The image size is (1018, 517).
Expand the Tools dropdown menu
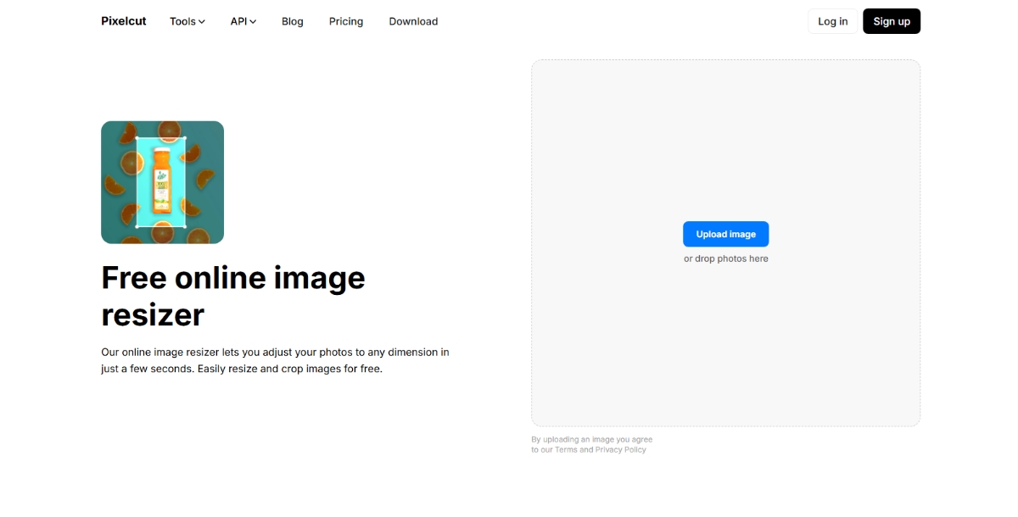[187, 21]
